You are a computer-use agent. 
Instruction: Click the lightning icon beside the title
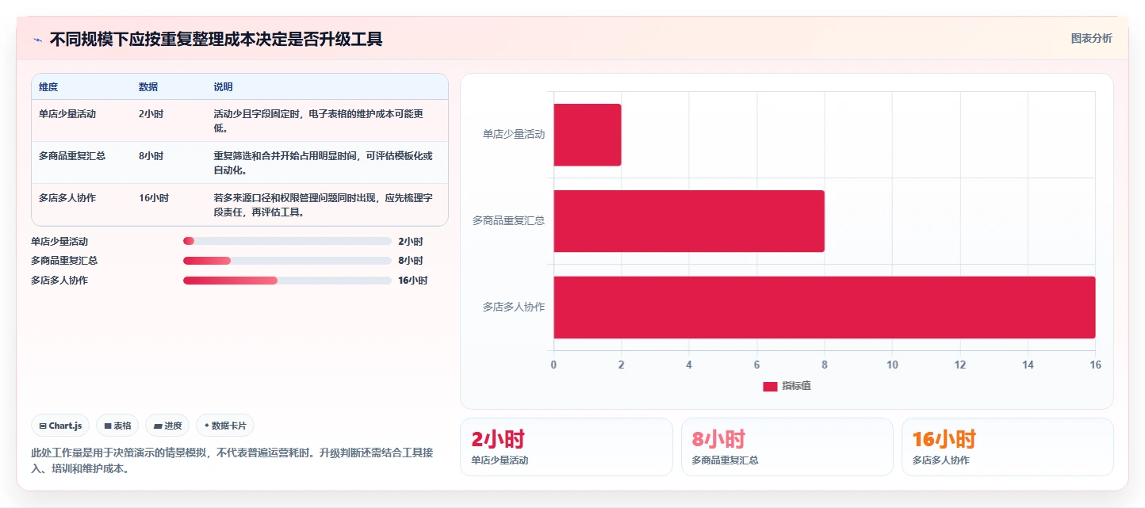click(37, 39)
